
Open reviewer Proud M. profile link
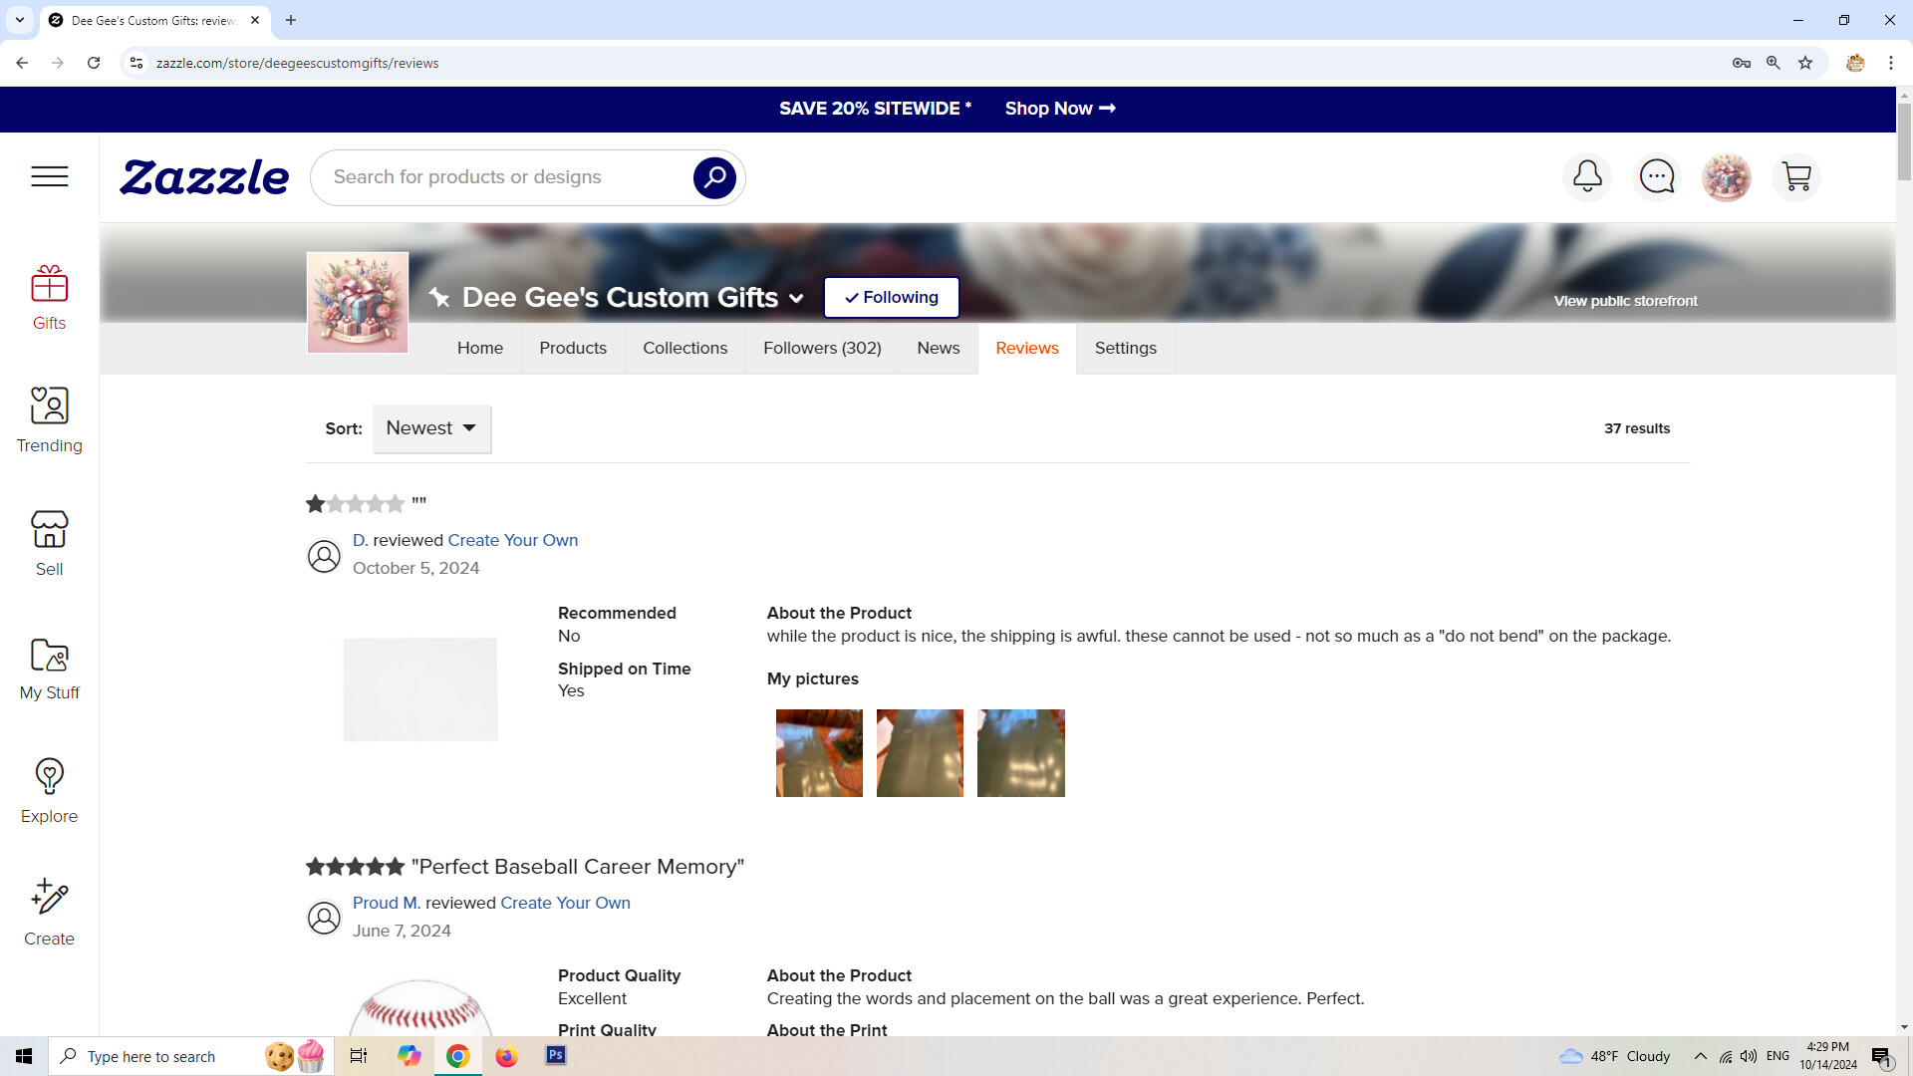click(x=387, y=903)
